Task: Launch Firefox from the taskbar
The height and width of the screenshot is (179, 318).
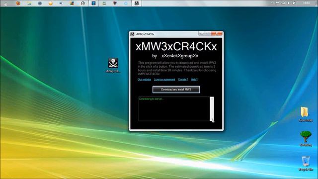Action: tap(18, 3)
